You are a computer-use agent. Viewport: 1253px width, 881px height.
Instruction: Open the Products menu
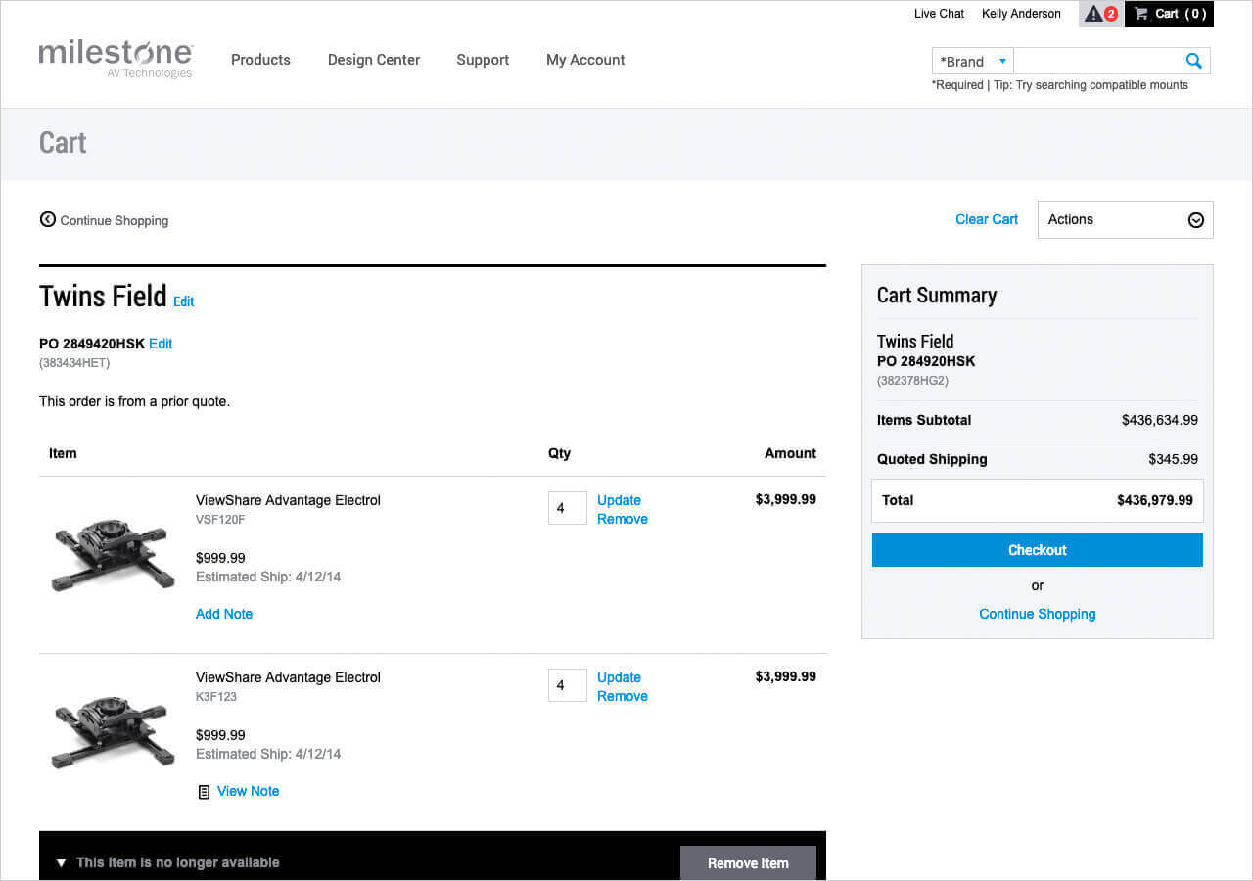pyautogui.click(x=260, y=60)
